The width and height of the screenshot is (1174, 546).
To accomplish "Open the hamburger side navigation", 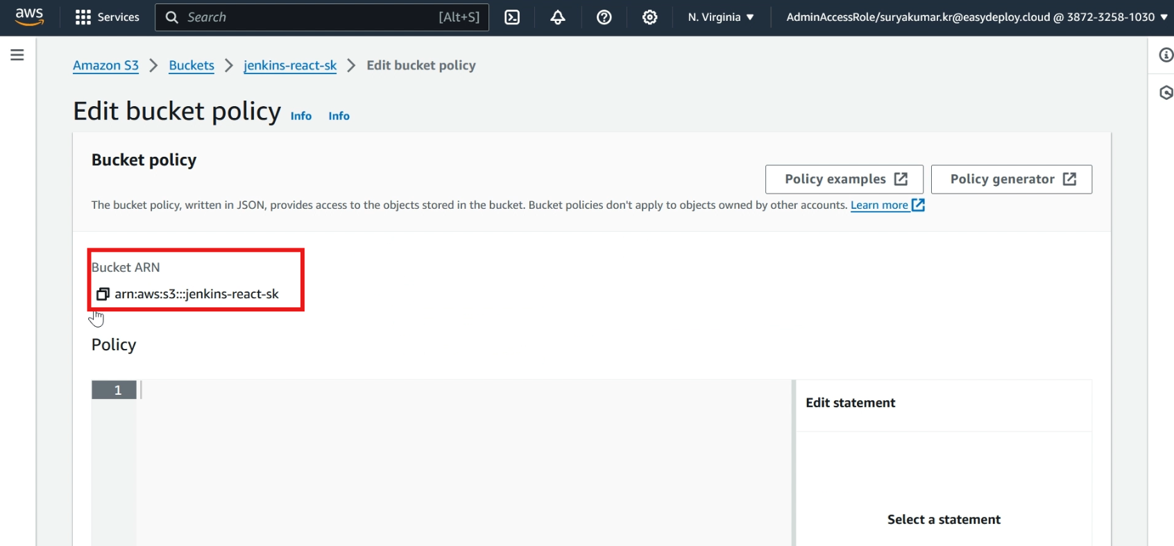I will click(17, 55).
